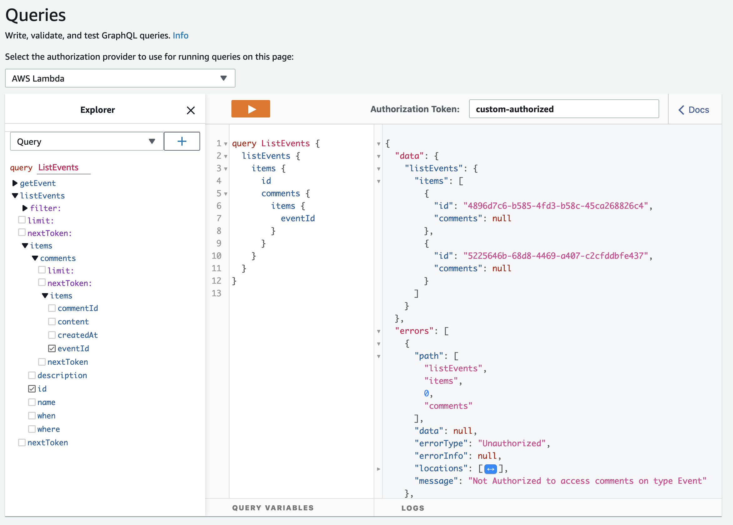Open the Query operation type dropdown
This screenshot has width=733, height=525.
[x=87, y=142]
